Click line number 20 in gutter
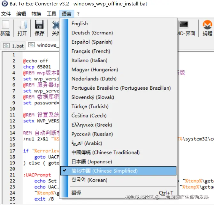The height and width of the screenshot is (205, 214). tap(12, 169)
